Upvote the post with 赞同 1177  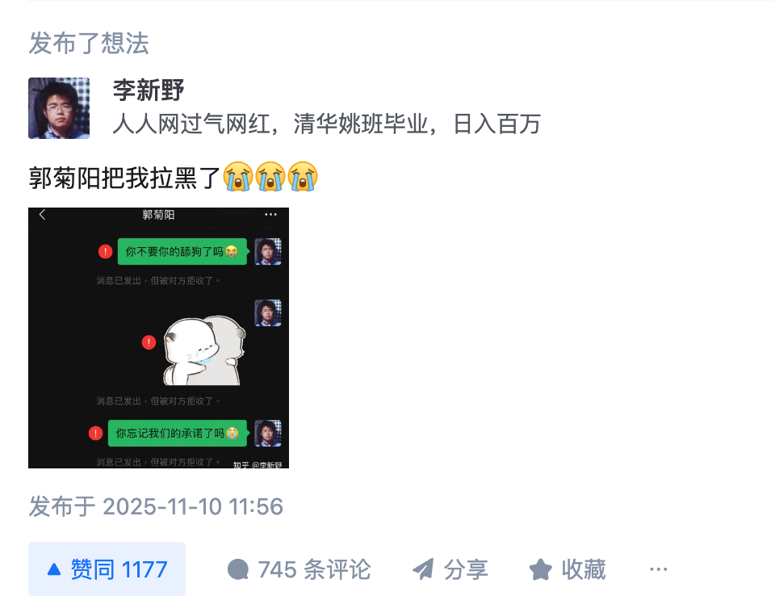click(x=107, y=569)
